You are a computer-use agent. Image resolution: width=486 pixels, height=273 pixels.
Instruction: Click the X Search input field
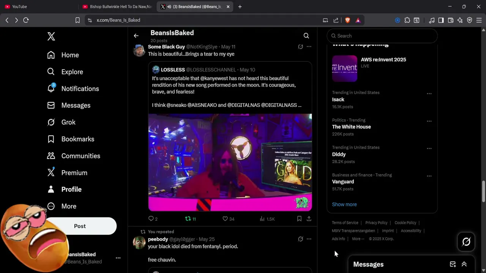382,36
